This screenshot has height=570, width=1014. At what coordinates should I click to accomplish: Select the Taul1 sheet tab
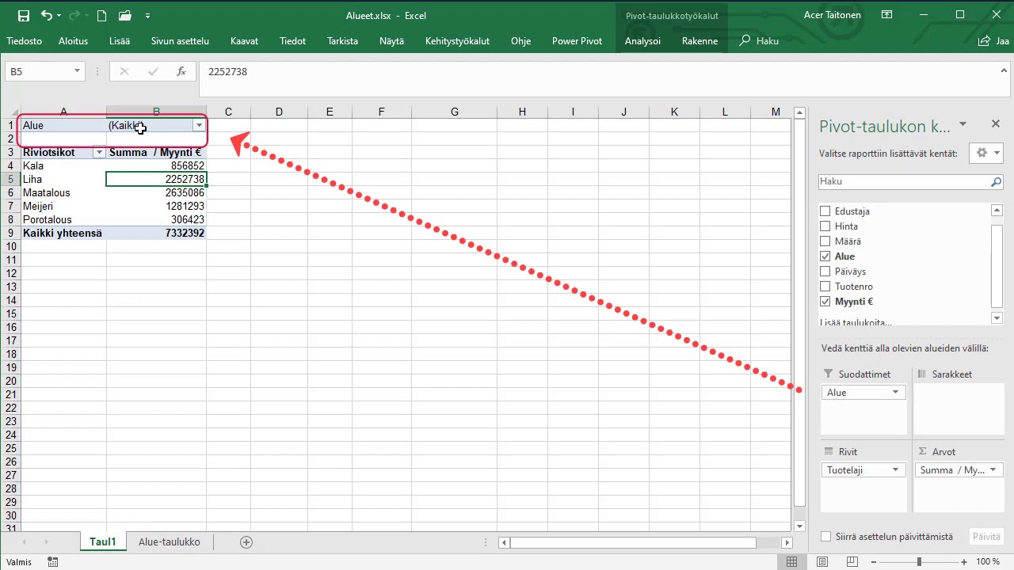[x=103, y=542]
